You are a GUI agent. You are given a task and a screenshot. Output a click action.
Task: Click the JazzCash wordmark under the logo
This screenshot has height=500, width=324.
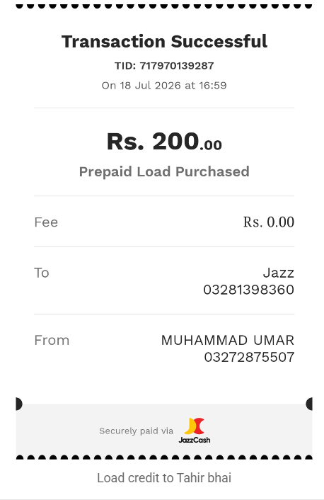(195, 440)
